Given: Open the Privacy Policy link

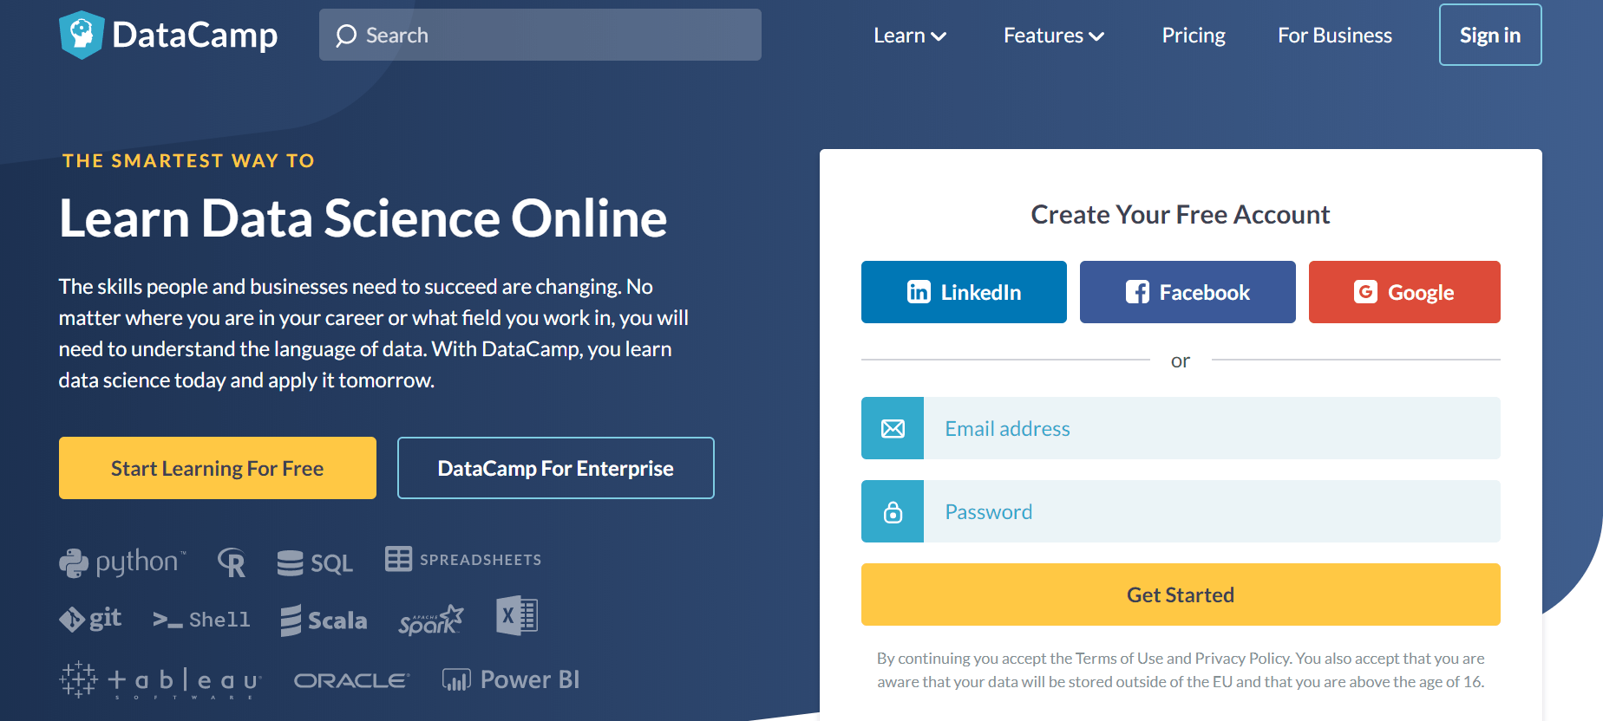Looking at the screenshot, I should [1243, 659].
